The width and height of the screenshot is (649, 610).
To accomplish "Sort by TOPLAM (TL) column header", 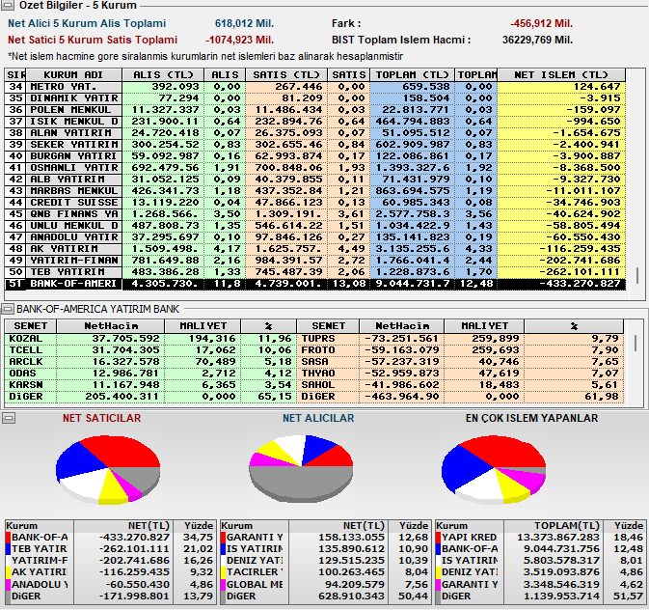I will (412, 75).
